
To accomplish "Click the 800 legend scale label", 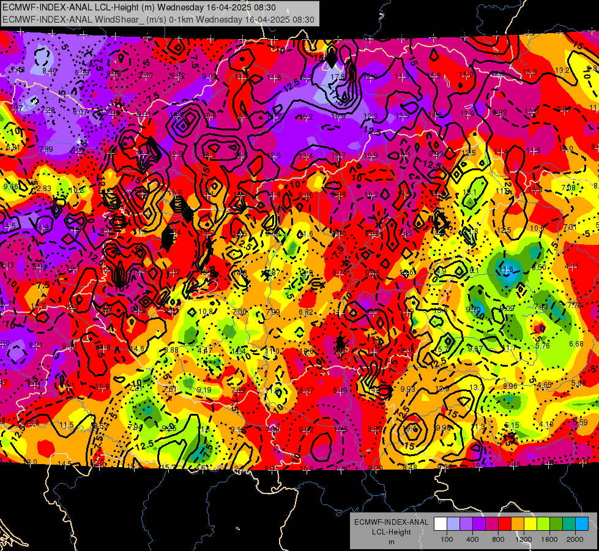I will [x=498, y=539].
